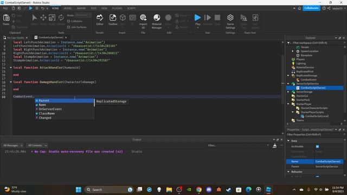Open Chrome from Windows taskbar
Image resolution: width=347 pixels, height=195 pixels.
(199, 190)
